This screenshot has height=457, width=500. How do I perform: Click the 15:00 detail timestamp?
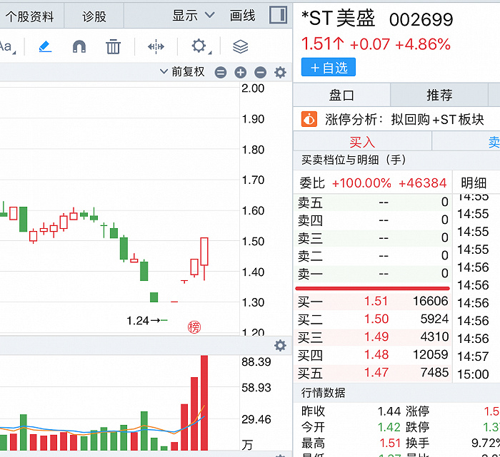473,374
